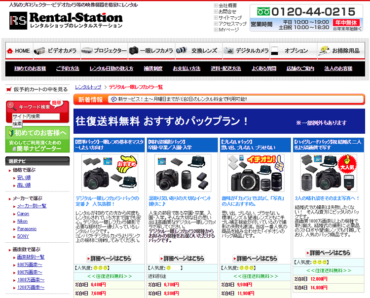The image size is (370, 298).
Task: Open the MYページ link
Action: click(x=229, y=30)
